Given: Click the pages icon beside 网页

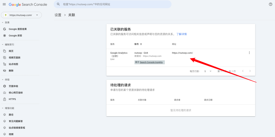Looking at the screenshot, I should click(x=5, y=51).
